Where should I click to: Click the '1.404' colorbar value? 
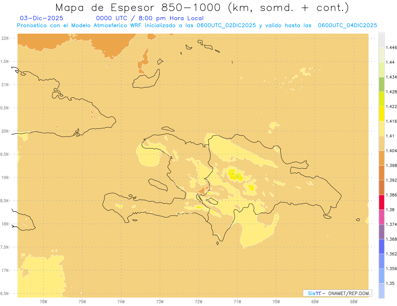pyautogui.click(x=391, y=151)
